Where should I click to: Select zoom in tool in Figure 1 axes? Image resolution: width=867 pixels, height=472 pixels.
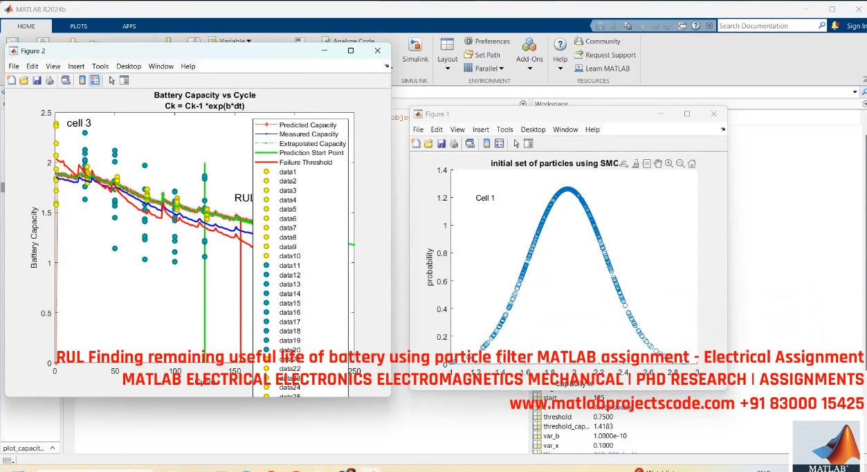(669, 163)
